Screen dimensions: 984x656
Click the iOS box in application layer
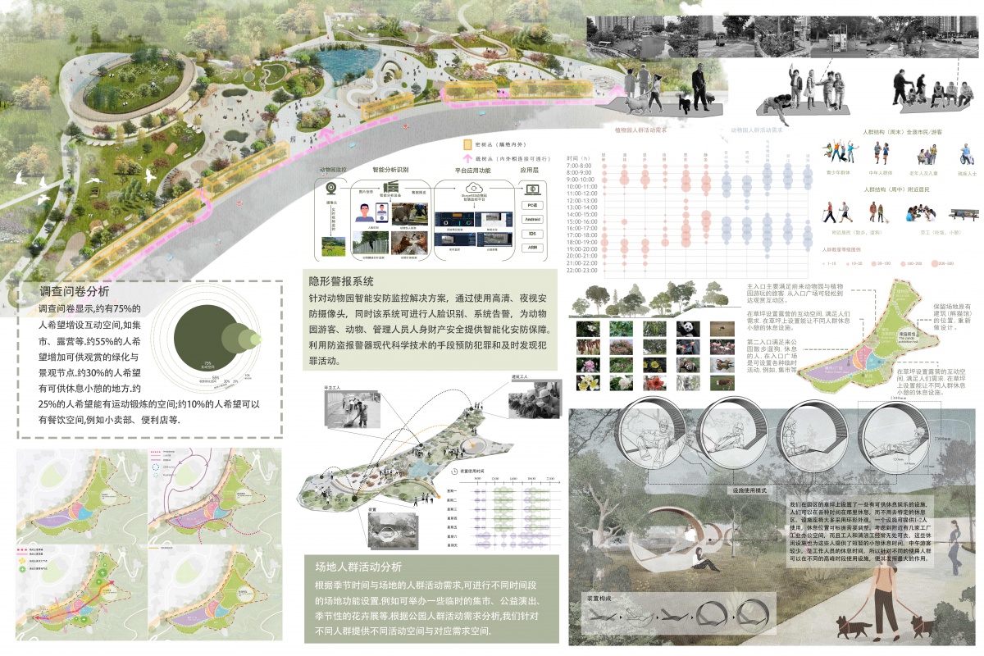point(532,234)
